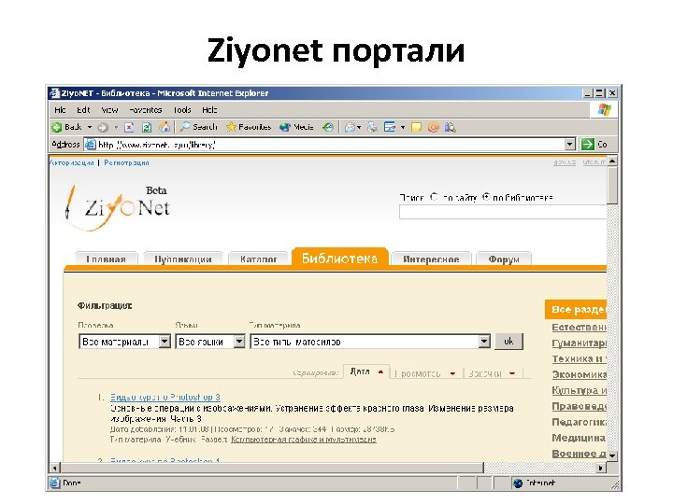Switch to the Публикации tab

[x=183, y=259]
